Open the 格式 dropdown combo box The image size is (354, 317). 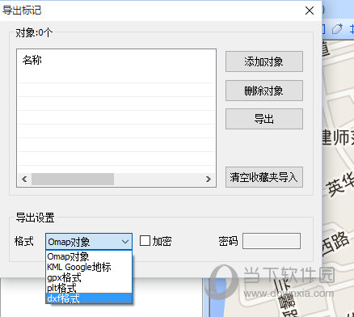point(89,242)
